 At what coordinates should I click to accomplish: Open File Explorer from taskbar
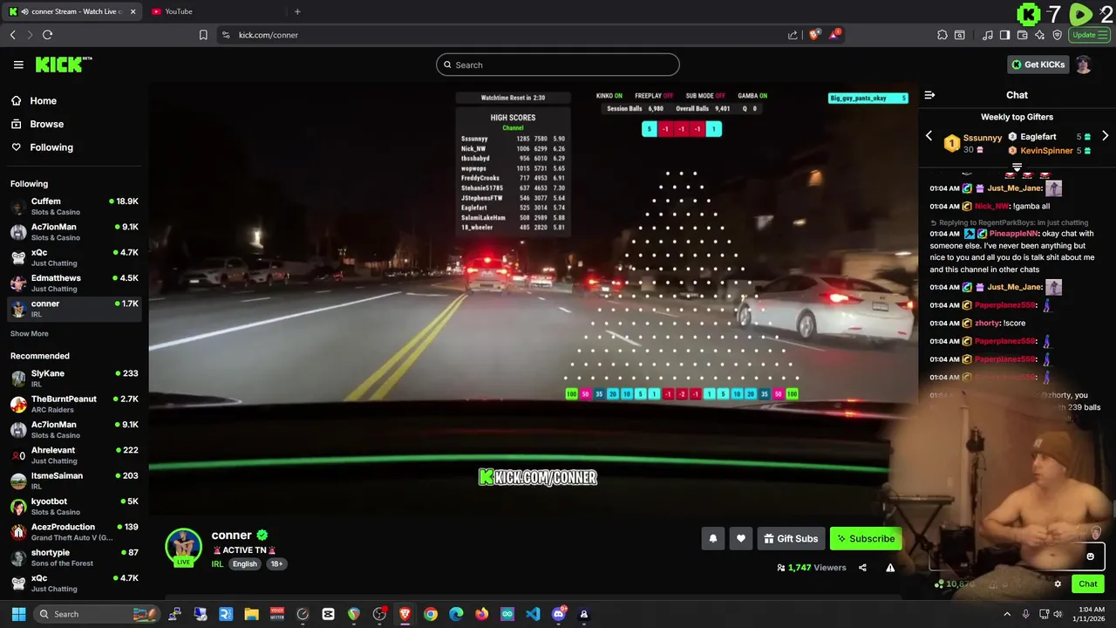(251, 614)
